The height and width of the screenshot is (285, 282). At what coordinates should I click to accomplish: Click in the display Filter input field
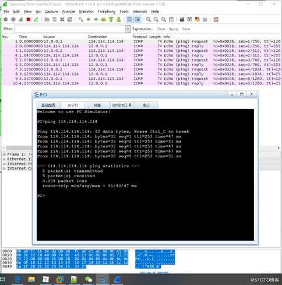coord(70,29)
